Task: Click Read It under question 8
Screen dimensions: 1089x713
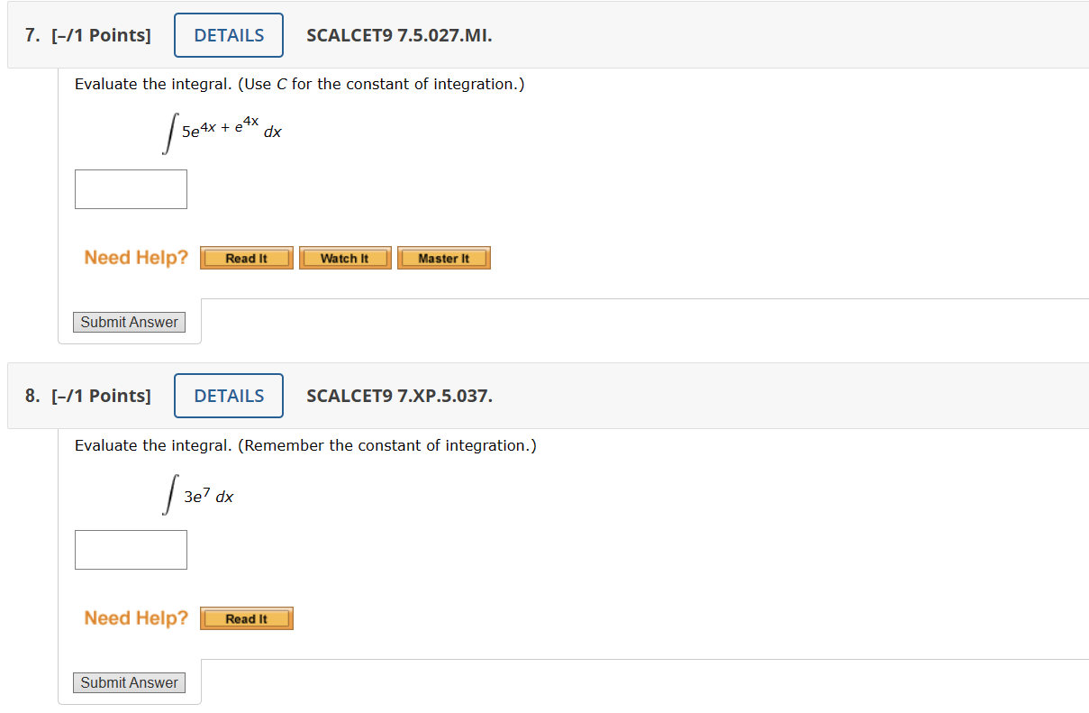Action: [x=246, y=619]
